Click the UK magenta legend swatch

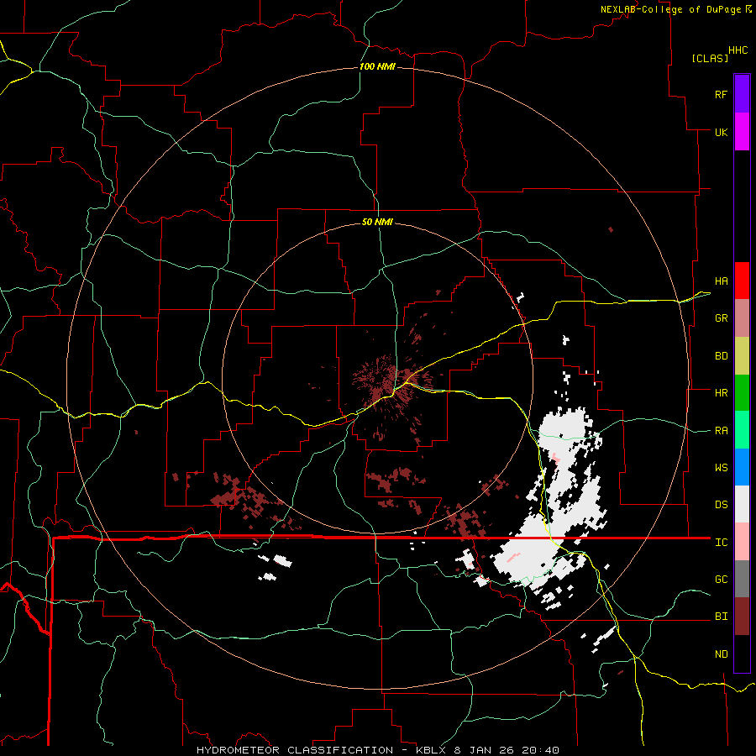(742, 132)
